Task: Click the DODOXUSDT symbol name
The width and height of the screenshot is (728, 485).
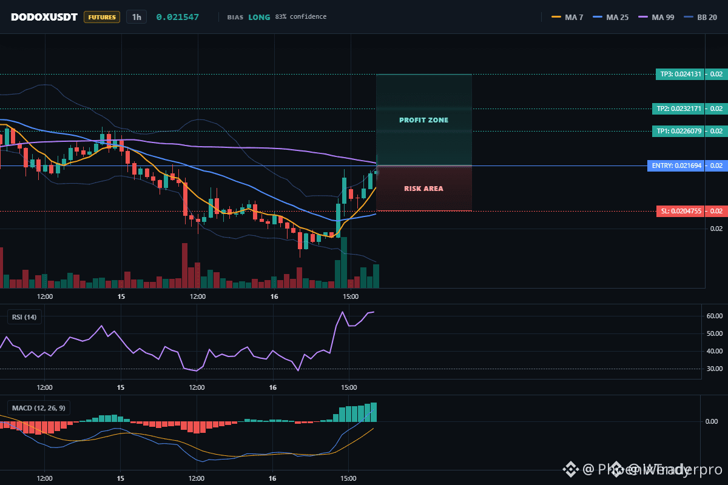Action: point(44,17)
